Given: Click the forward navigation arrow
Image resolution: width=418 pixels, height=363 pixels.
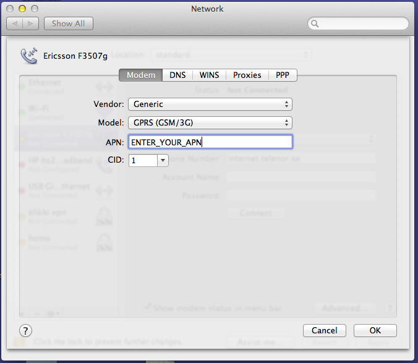Looking at the screenshot, I should (x=31, y=23).
